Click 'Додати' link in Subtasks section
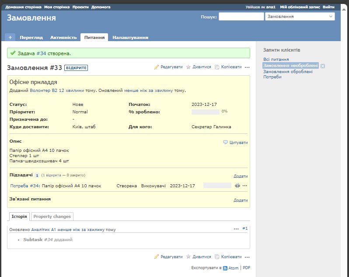The image size is (349, 277). (x=241, y=176)
